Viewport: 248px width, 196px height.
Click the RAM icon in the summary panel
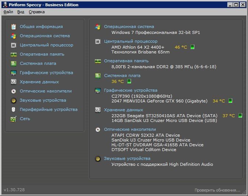(x=98, y=61)
